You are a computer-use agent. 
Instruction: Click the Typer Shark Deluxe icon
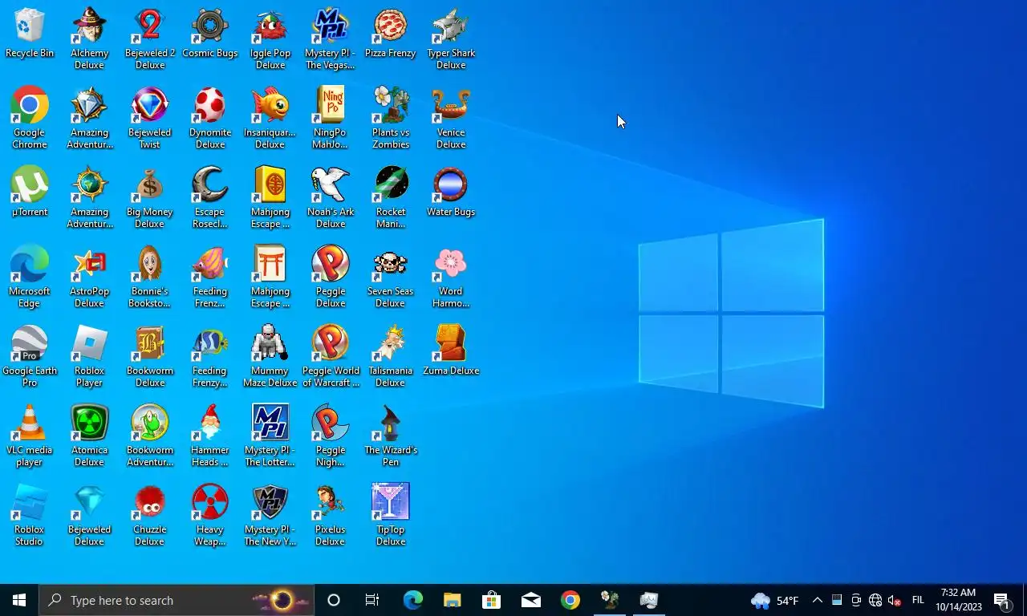click(x=451, y=38)
